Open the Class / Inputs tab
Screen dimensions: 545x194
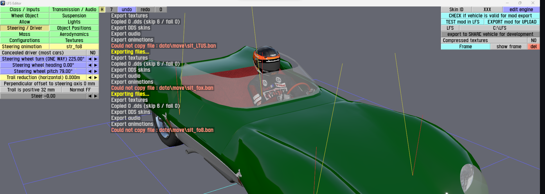click(x=25, y=10)
